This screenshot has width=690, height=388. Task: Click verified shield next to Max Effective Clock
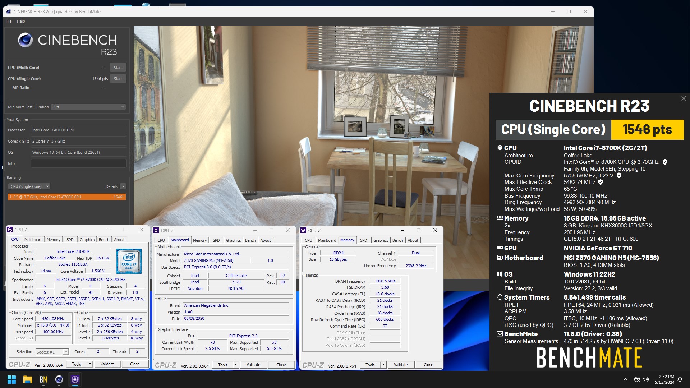601,182
